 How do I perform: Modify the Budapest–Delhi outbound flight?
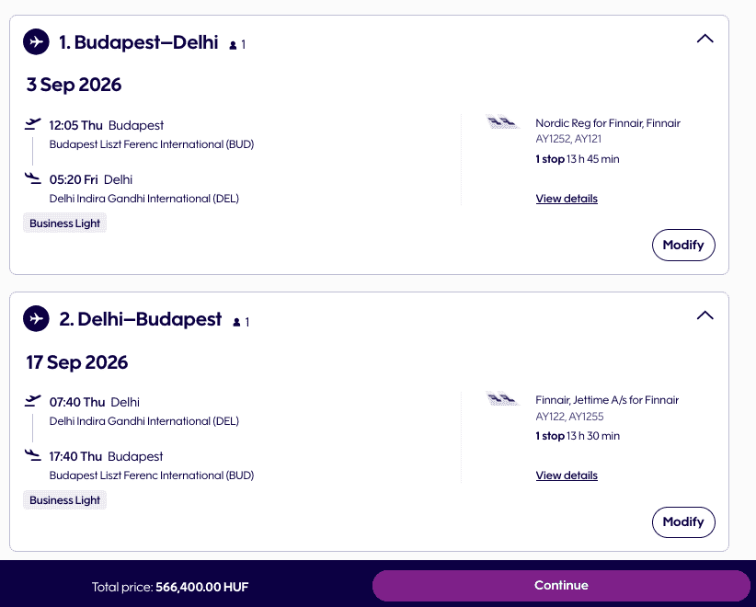pos(683,245)
